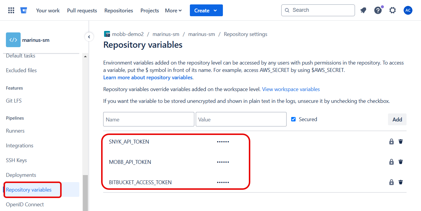
Task: Open View workspace variables link
Action: point(291,89)
